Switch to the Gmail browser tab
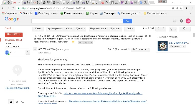The width and height of the screenshot is (195, 104). [x=17, y=3]
